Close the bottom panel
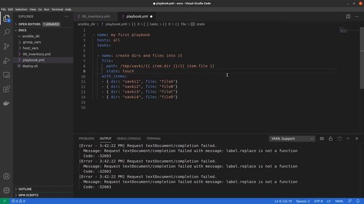 click(x=357, y=138)
